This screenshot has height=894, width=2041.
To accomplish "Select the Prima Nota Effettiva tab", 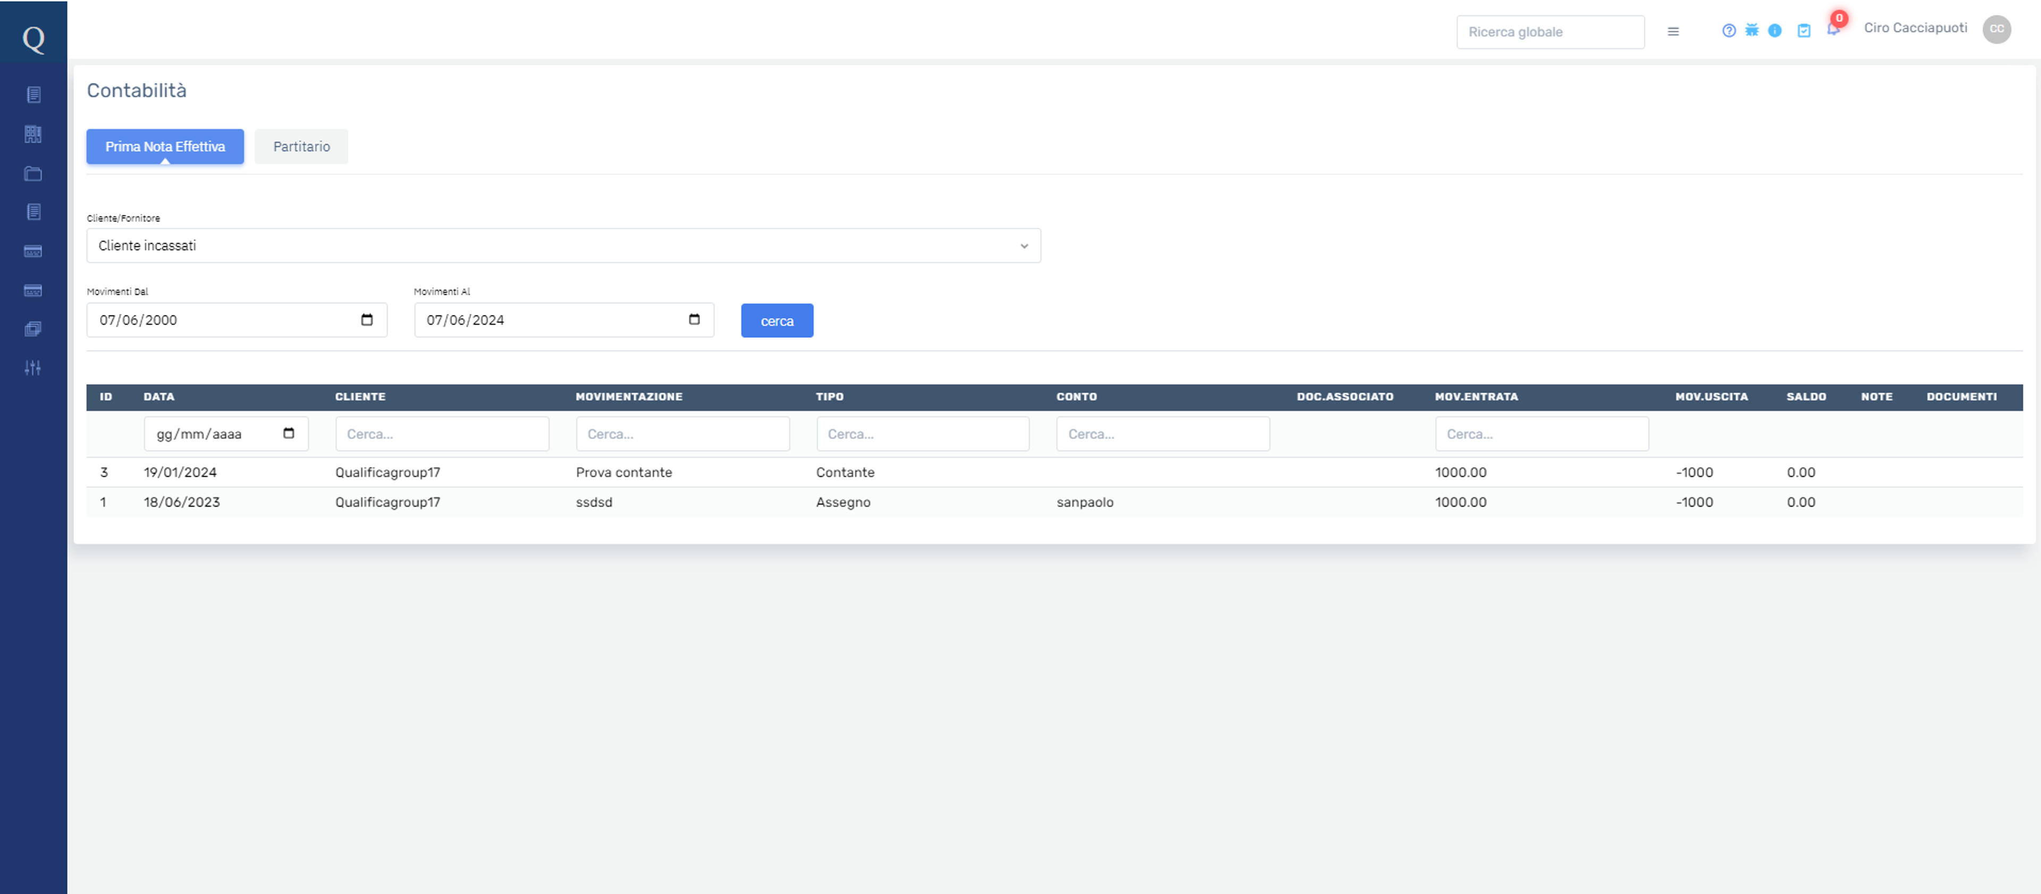I will click(165, 147).
